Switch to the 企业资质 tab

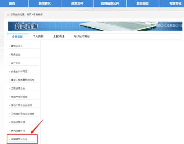(17, 36)
